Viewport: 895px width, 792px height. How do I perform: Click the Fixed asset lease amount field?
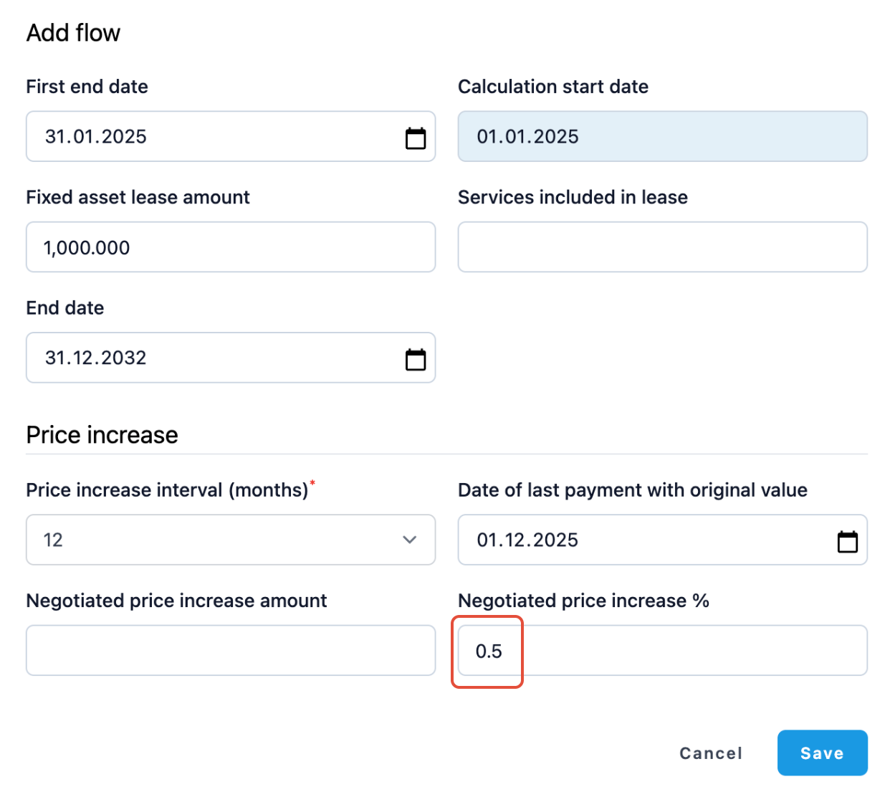pyautogui.click(x=230, y=247)
